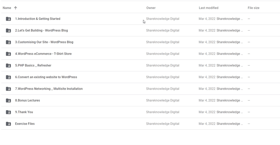The height and width of the screenshot is (145, 280).
Task: Click the shared folder icon for 1.Introduction & Getting Started
Action: click(x=8, y=19)
